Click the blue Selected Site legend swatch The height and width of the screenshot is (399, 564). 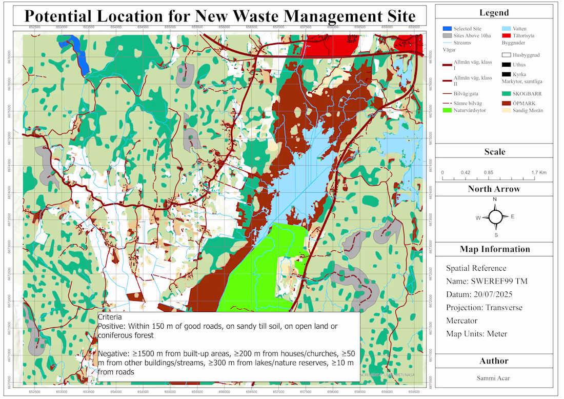pos(447,28)
